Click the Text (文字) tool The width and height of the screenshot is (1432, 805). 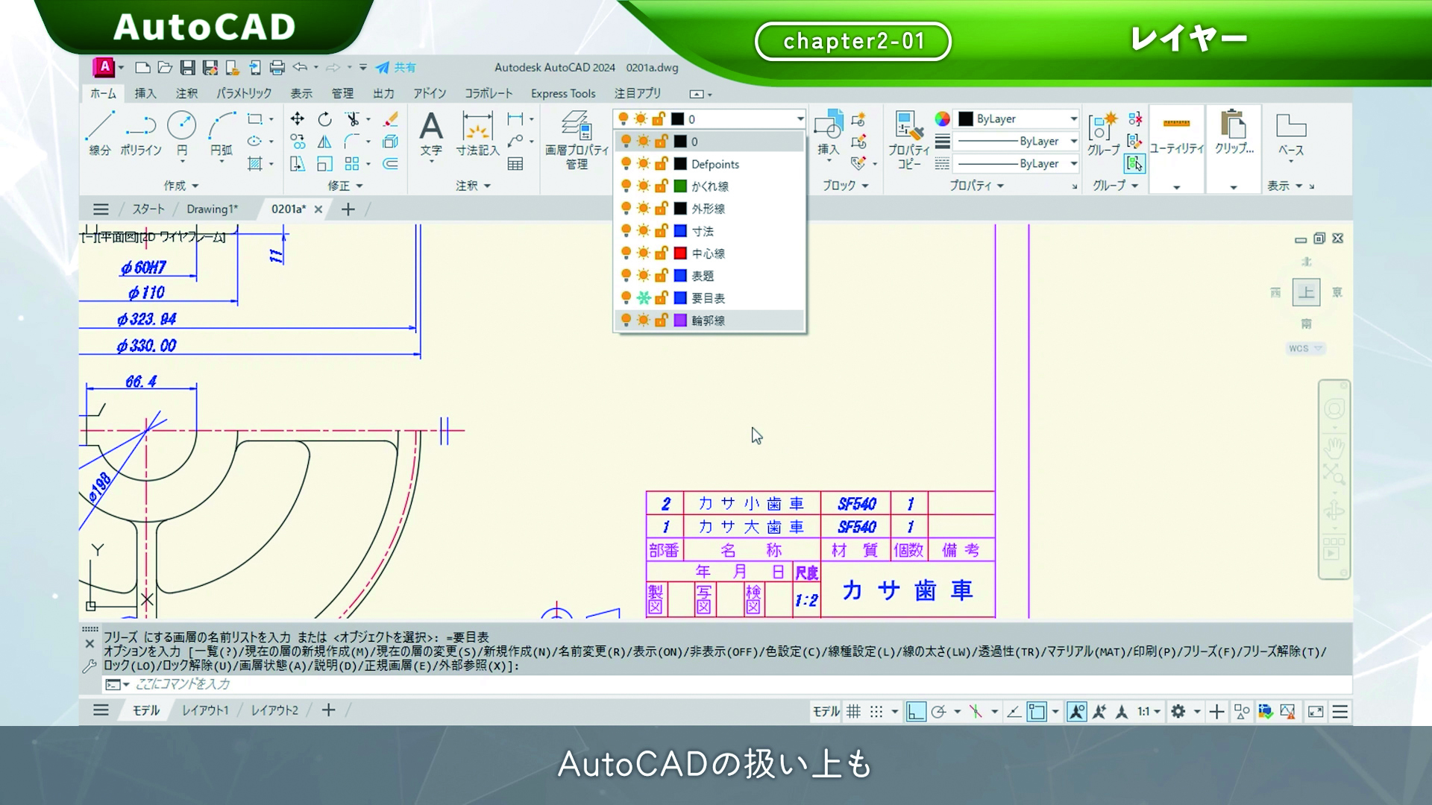[x=431, y=127]
